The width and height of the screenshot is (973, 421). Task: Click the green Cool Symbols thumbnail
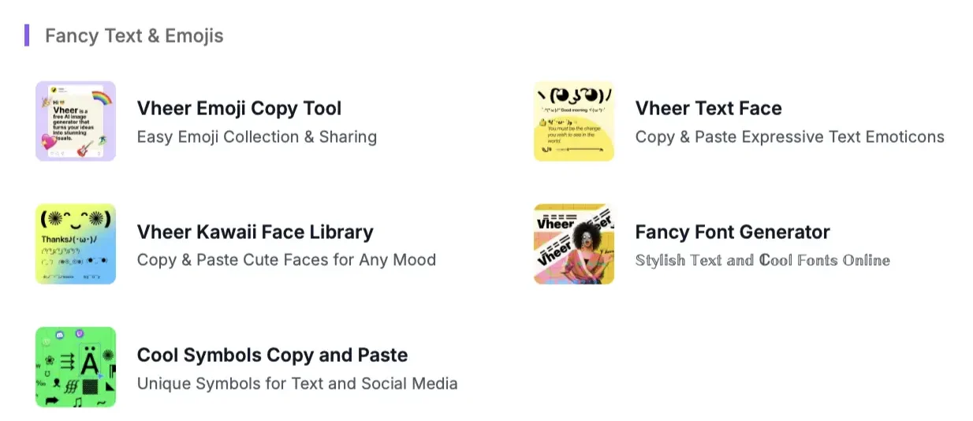point(76,367)
